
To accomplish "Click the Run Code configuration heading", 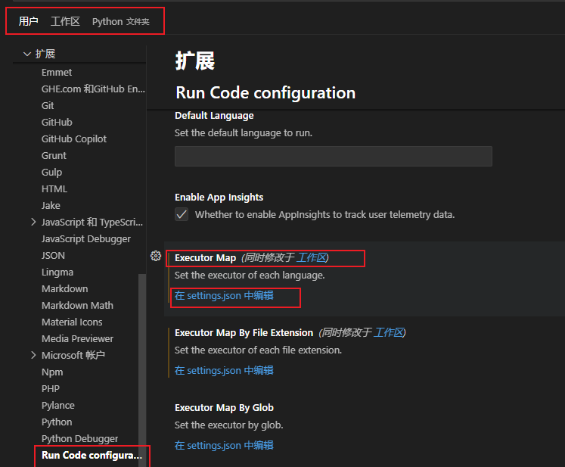I will pos(265,92).
